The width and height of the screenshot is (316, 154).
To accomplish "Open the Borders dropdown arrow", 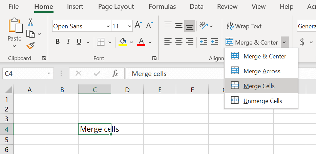I will click(110, 42).
